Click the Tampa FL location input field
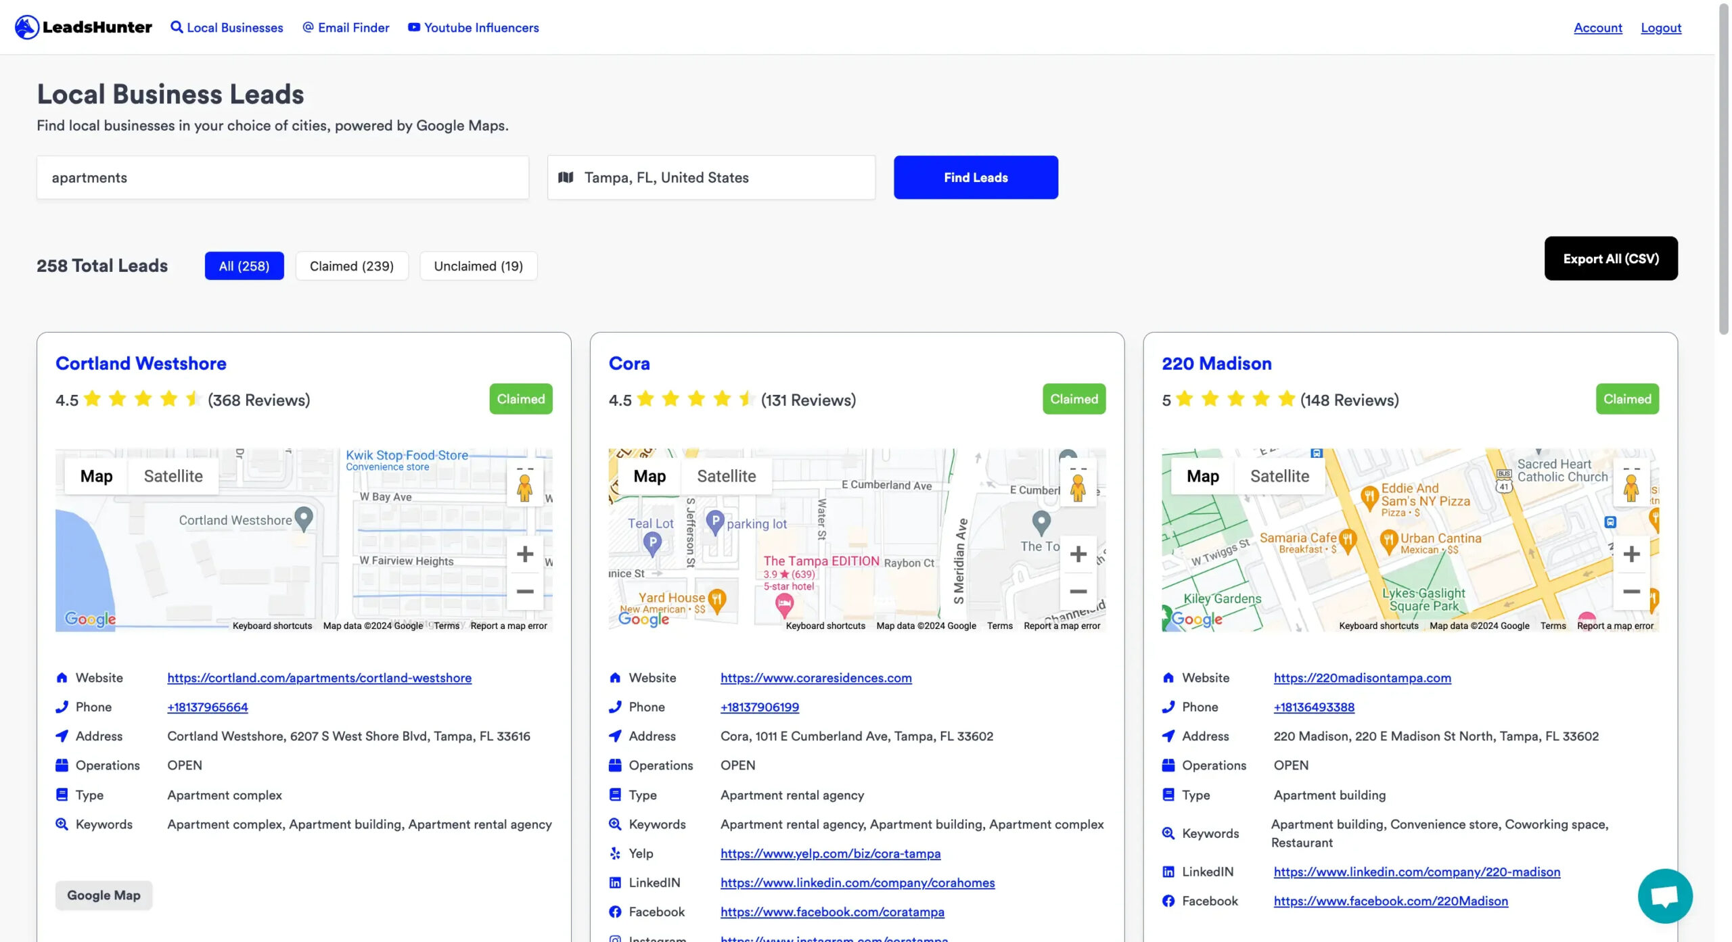Image resolution: width=1732 pixels, height=942 pixels. [x=711, y=176]
